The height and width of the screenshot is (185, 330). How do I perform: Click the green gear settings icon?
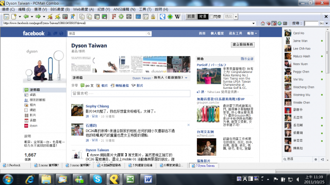pos(121,16)
